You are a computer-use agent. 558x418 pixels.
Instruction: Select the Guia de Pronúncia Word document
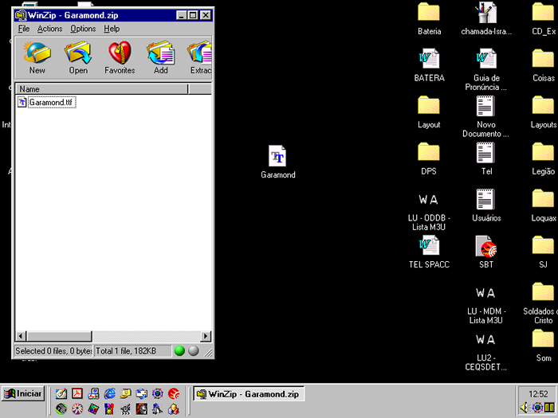click(486, 70)
